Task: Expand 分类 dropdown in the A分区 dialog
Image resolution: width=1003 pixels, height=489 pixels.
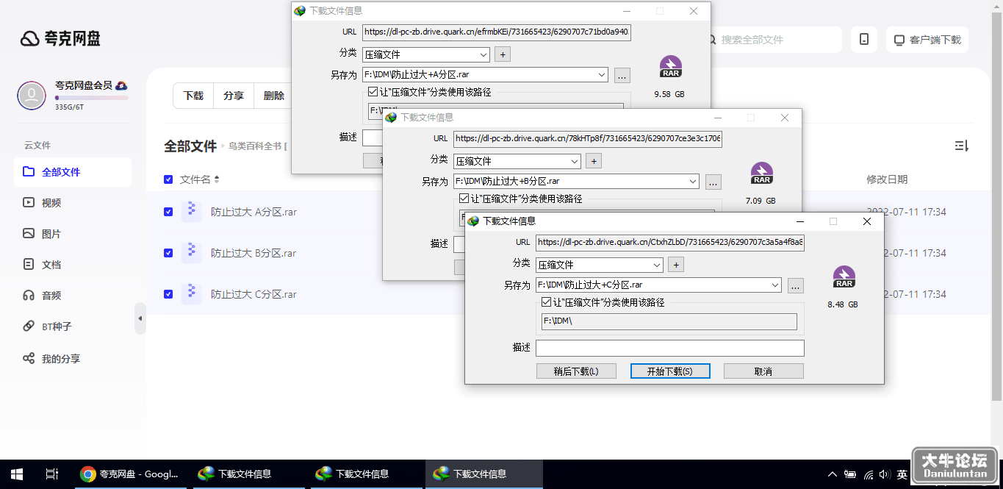Action: click(483, 54)
